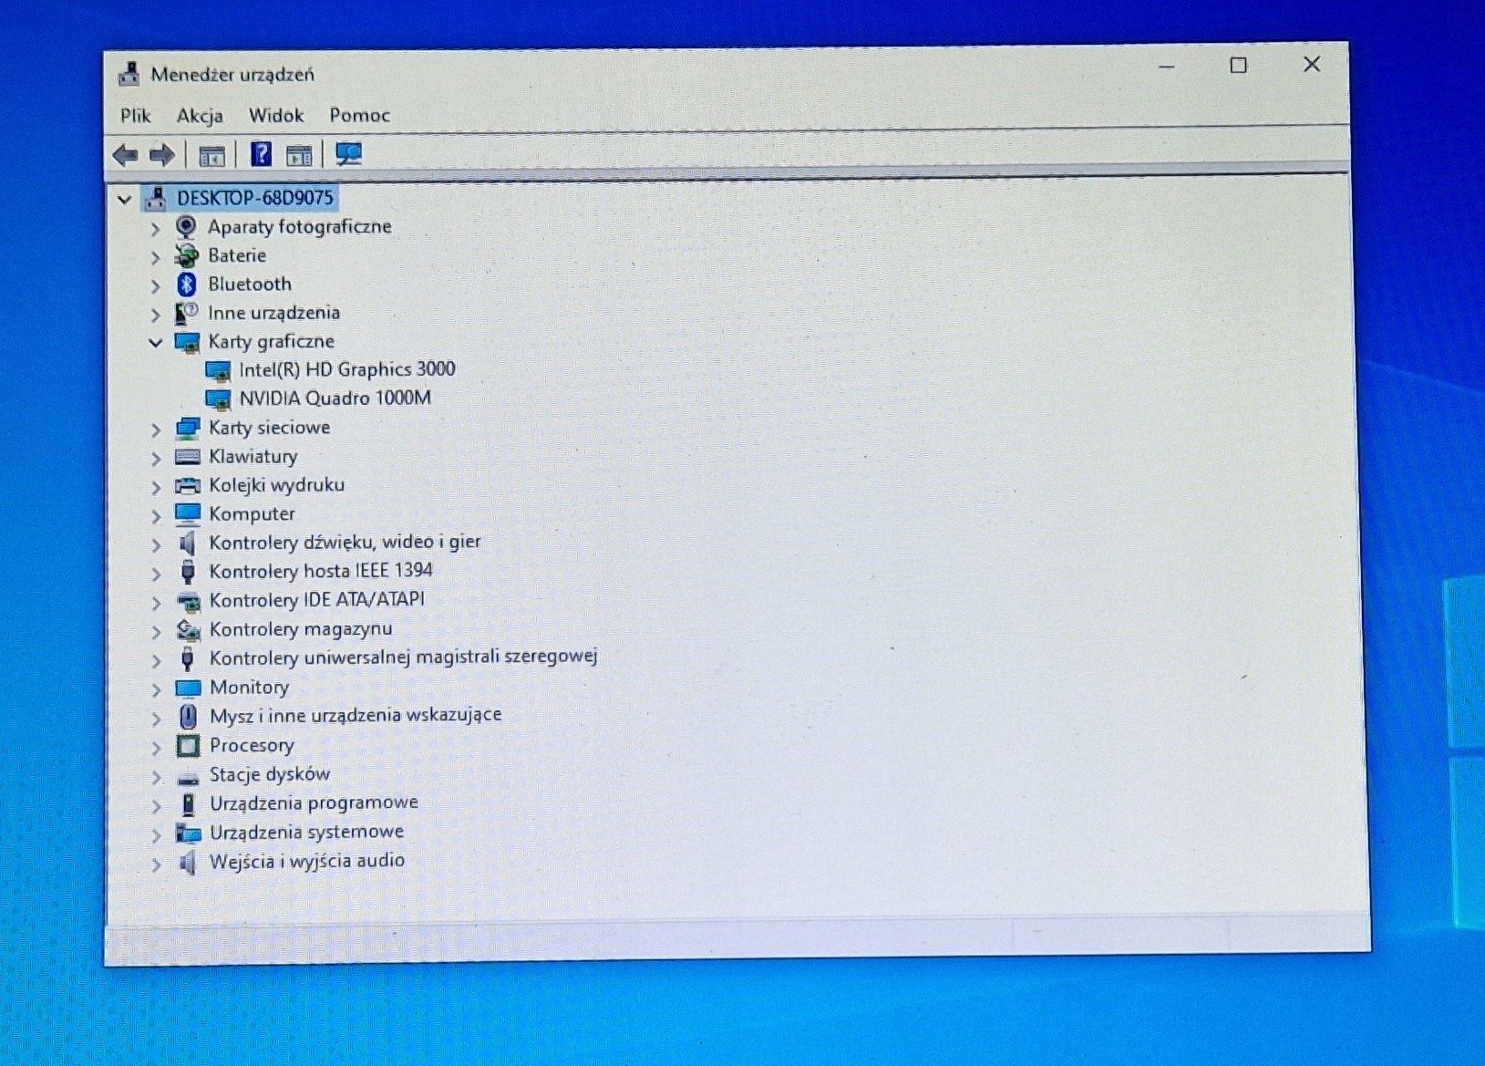
Task: Collapse the DESKTOP-68D9075 root node
Action: 125,199
